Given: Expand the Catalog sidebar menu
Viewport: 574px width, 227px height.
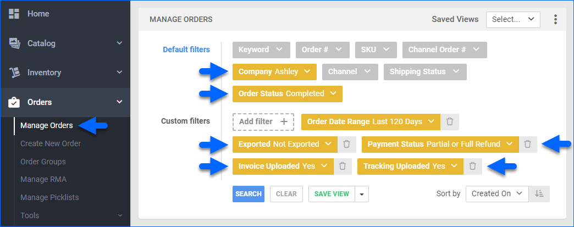Looking at the screenshot, I should tap(65, 43).
